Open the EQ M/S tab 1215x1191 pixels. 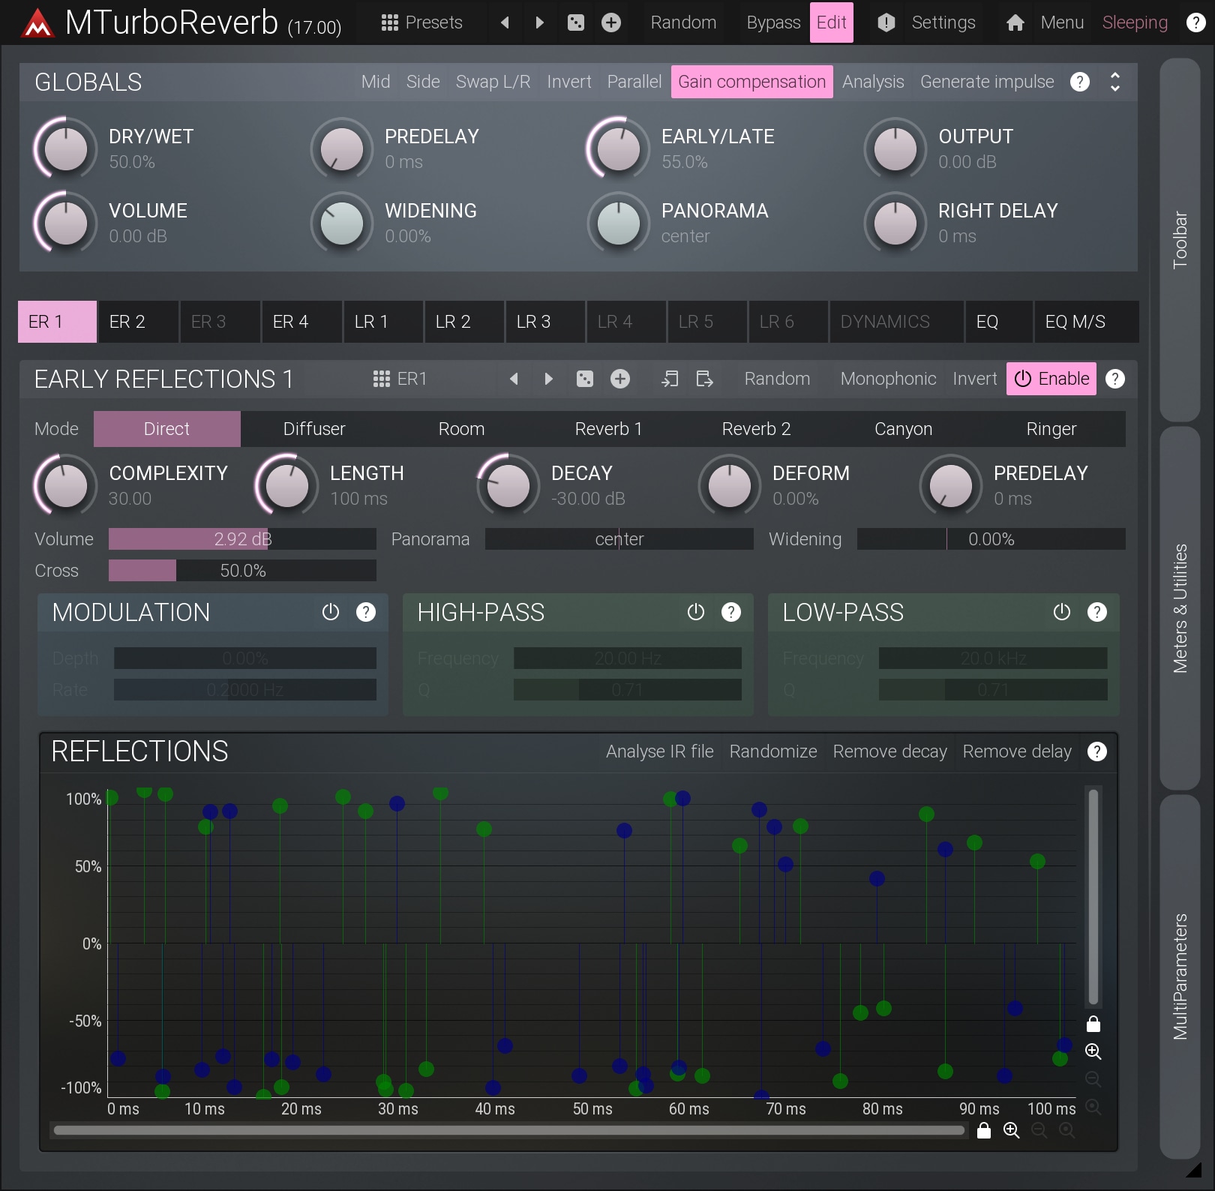click(1075, 322)
